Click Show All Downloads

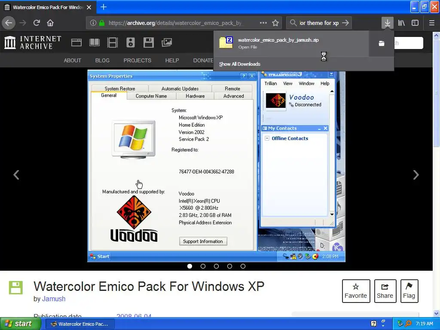(240, 64)
